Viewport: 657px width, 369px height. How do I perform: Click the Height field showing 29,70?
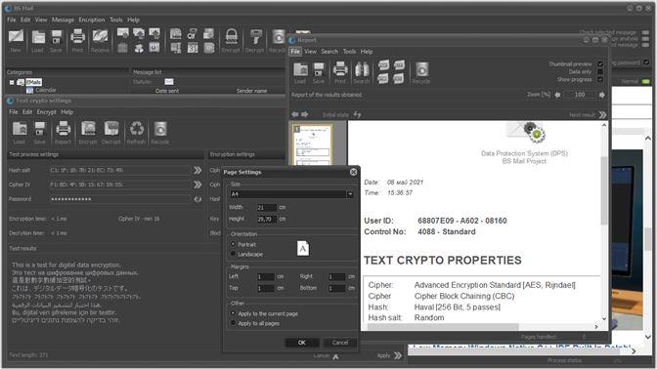pos(267,220)
